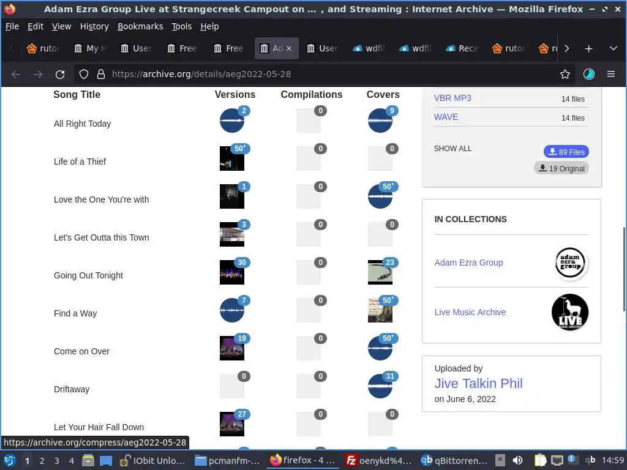Open Firefox application menu hamburger
The height and width of the screenshot is (470, 627).
point(611,74)
